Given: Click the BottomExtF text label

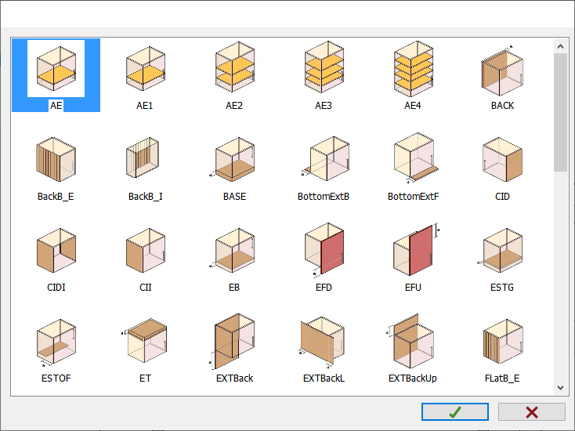Looking at the screenshot, I should [414, 197].
